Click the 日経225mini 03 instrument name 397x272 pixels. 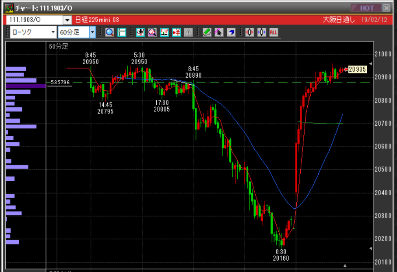(x=97, y=20)
